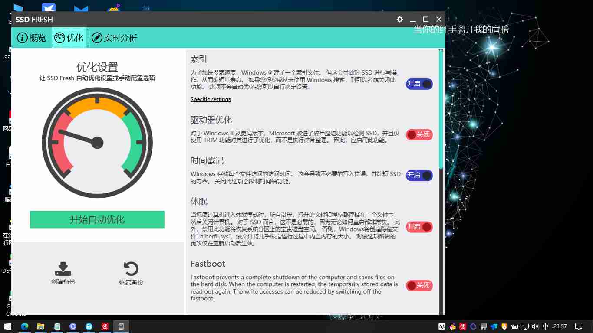
Task: Open NetEase Cloud Music taskbar icon
Action: point(105,326)
